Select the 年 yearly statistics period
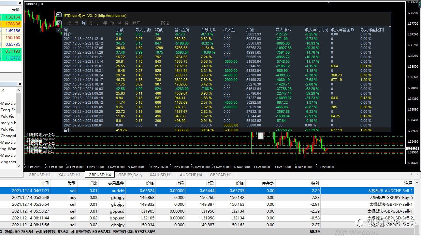The height and width of the screenshot is (236, 421). pyautogui.click(x=105, y=23)
